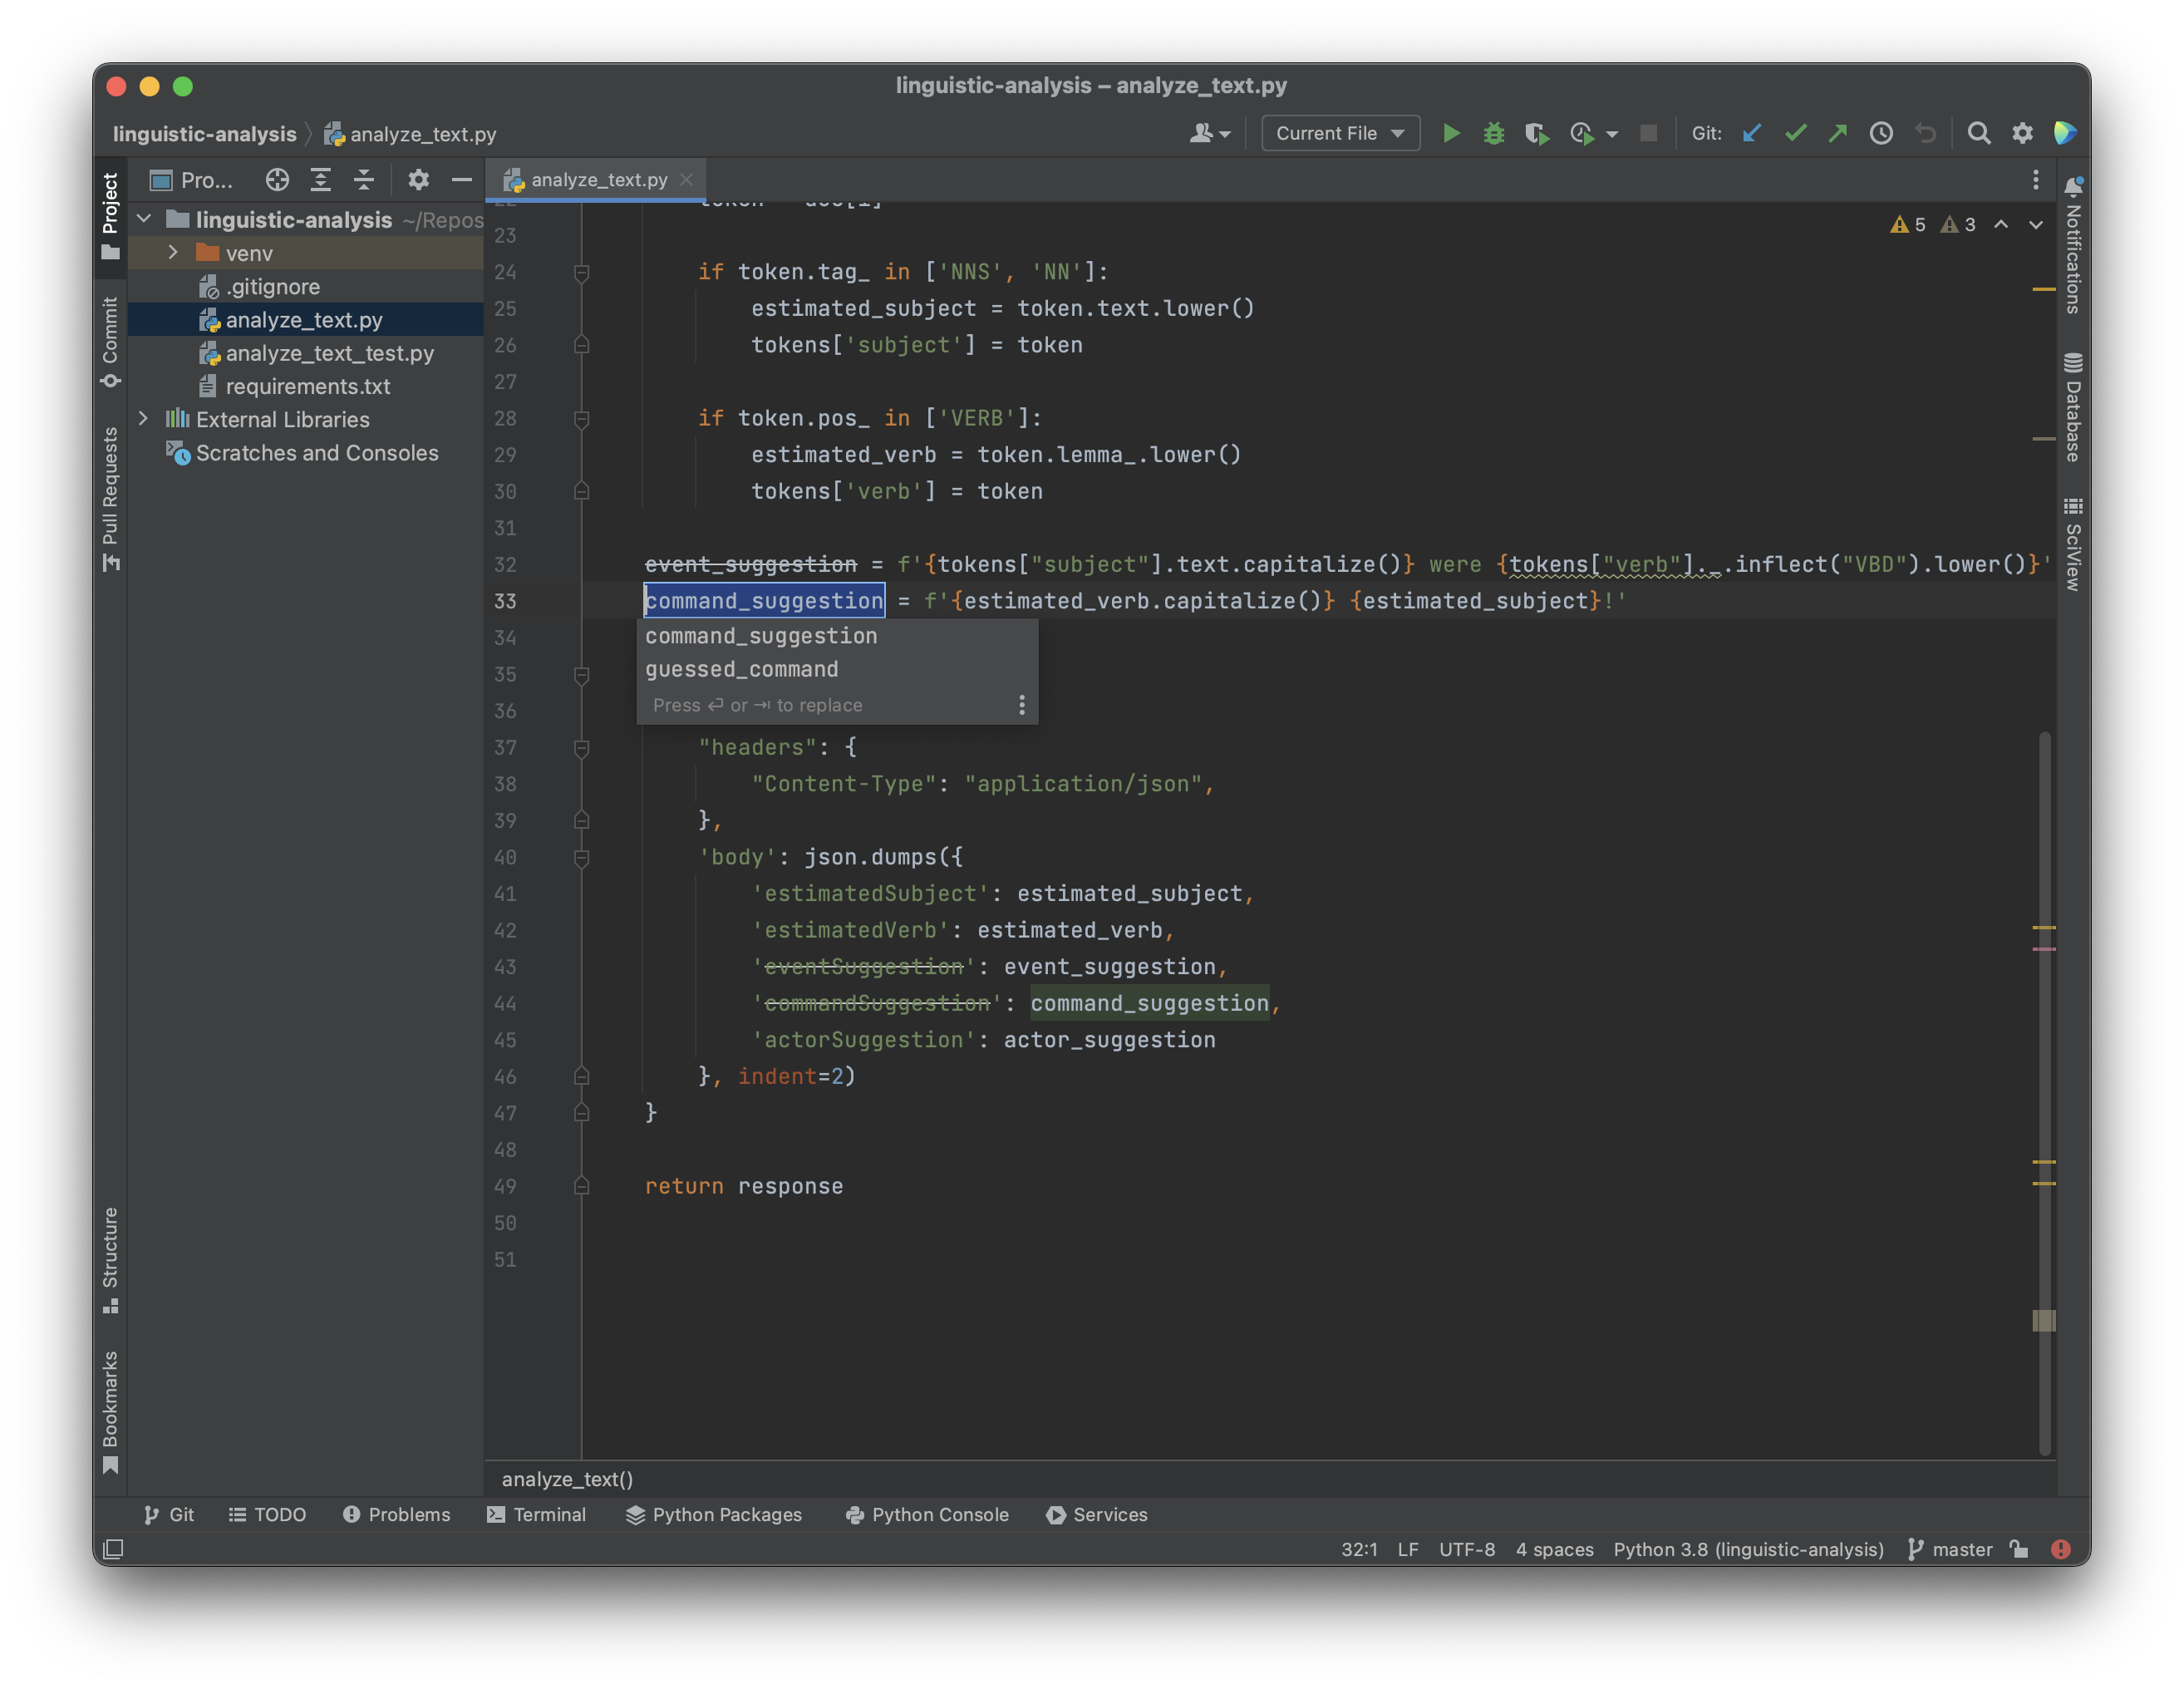The height and width of the screenshot is (1689, 2184).
Task: Click guessed_command in autocomplete list
Action: (741, 670)
